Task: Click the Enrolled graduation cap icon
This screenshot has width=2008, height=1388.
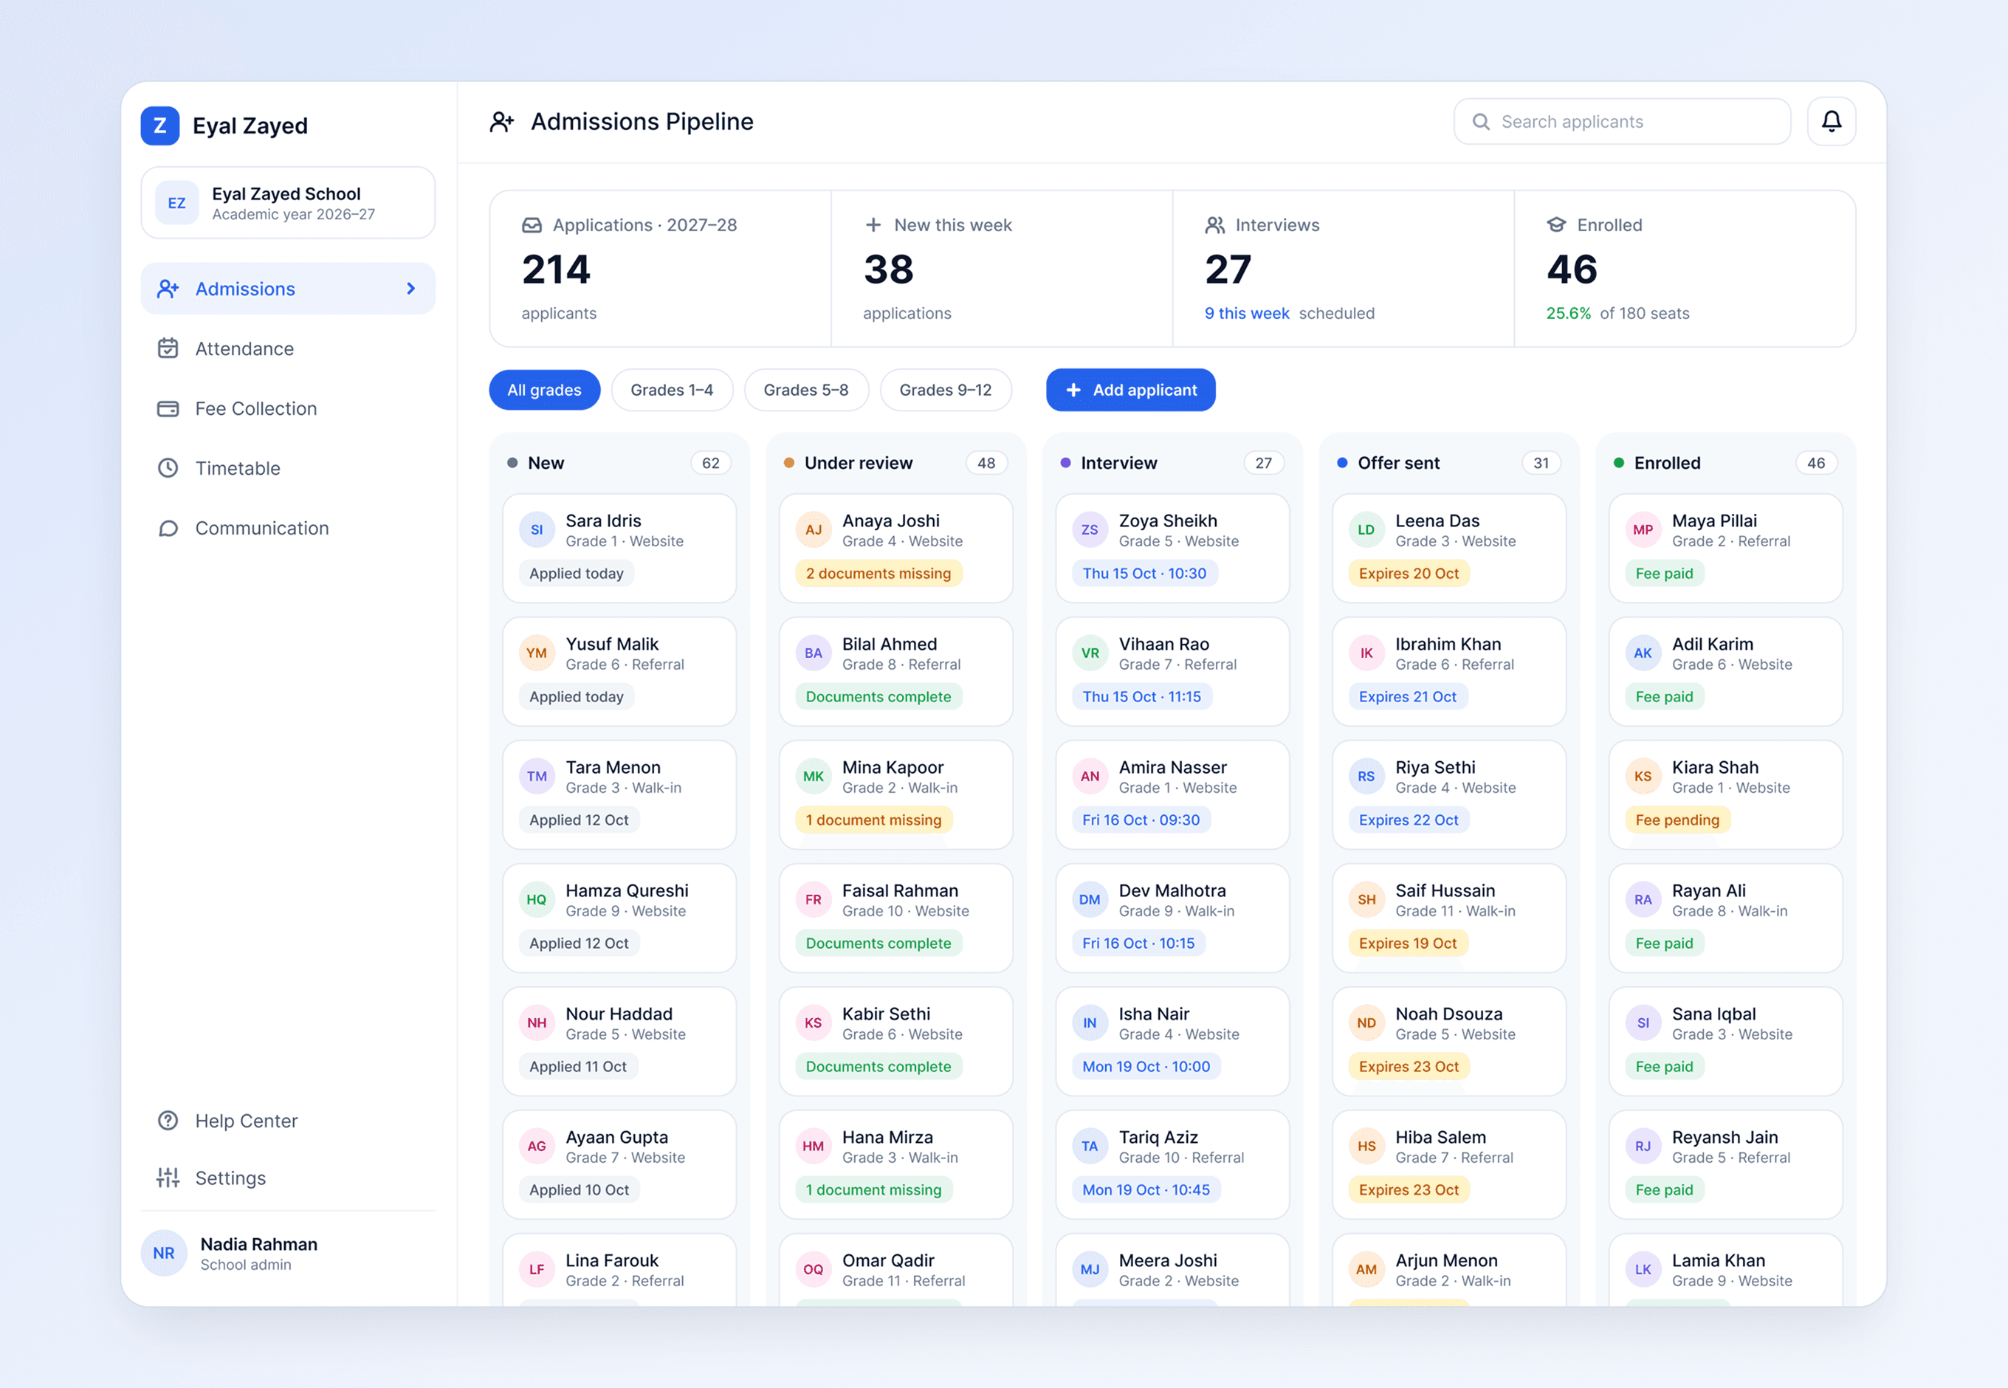Action: point(1555,225)
